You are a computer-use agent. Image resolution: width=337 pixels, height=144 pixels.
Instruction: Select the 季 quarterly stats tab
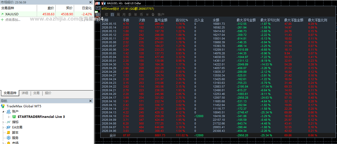[x=130, y=15]
